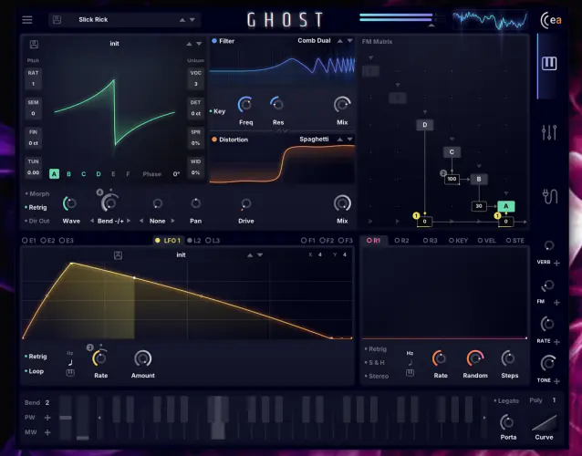Add modulation to RATE with plus icon
The width and height of the screenshot is (582, 456).
coord(556,342)
